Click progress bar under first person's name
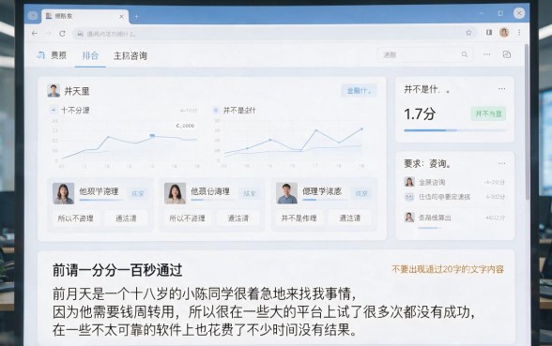 point(101,200)
